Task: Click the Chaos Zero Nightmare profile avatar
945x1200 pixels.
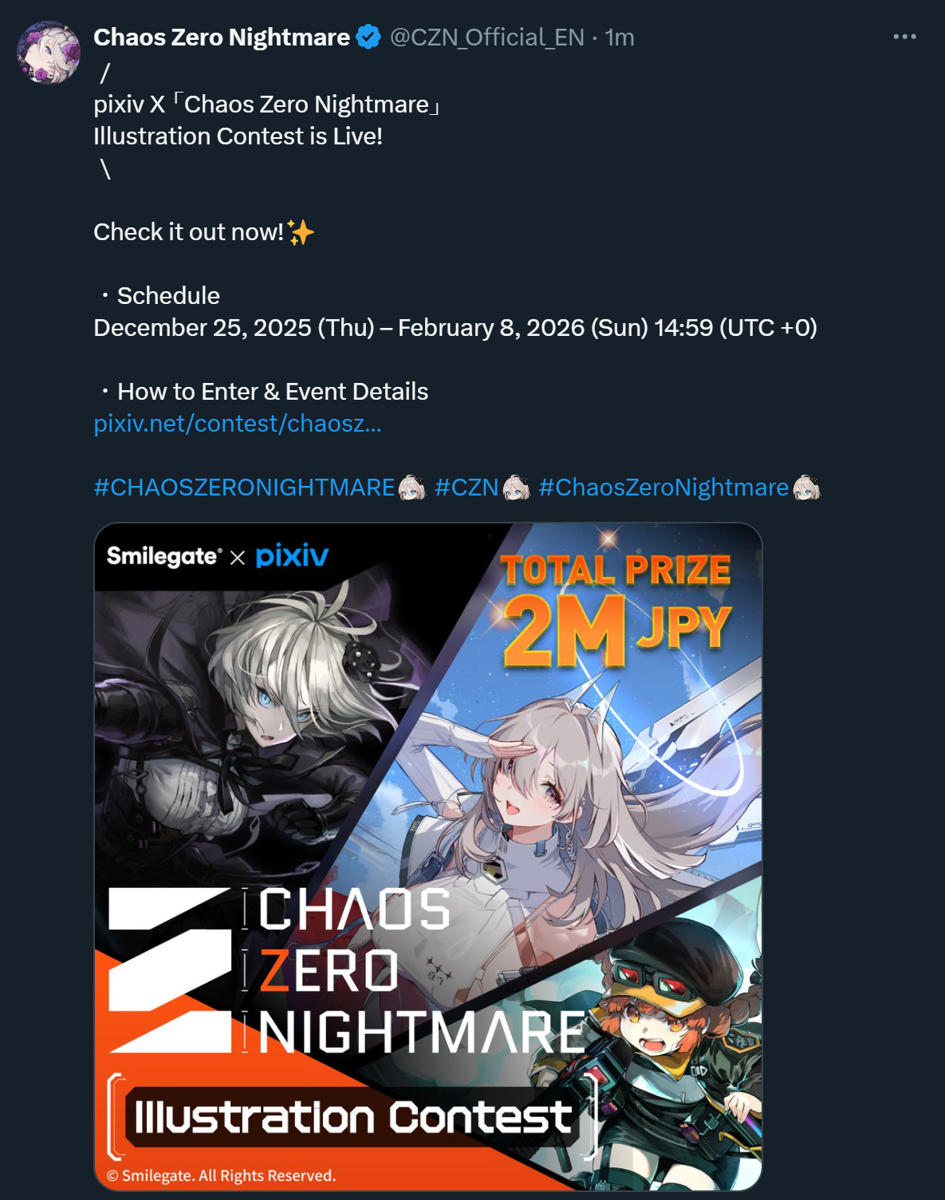Action: click(x=49, y=53)
